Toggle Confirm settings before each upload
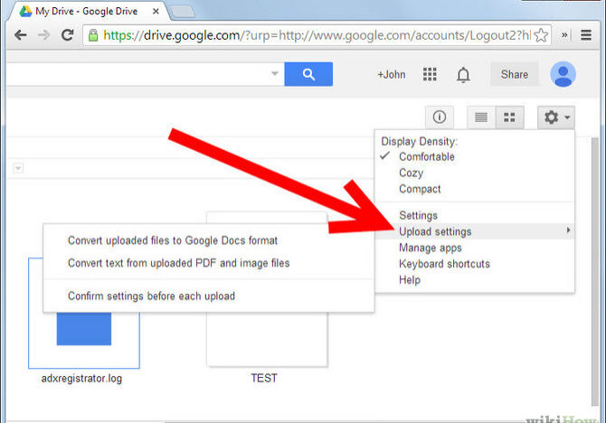Screen dimensions: 606x423 (152, 296)
